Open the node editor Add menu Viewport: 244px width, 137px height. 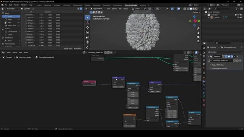pos(20,53)
